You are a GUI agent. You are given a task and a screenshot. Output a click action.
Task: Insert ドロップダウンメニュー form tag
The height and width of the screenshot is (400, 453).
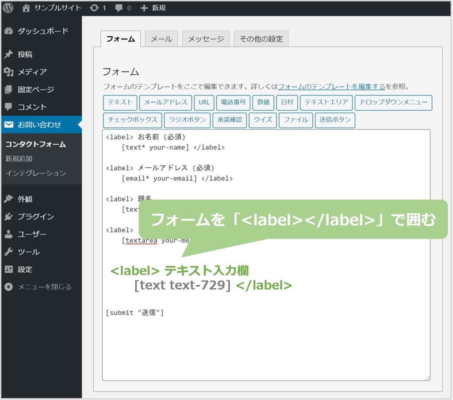coord(393,102)
